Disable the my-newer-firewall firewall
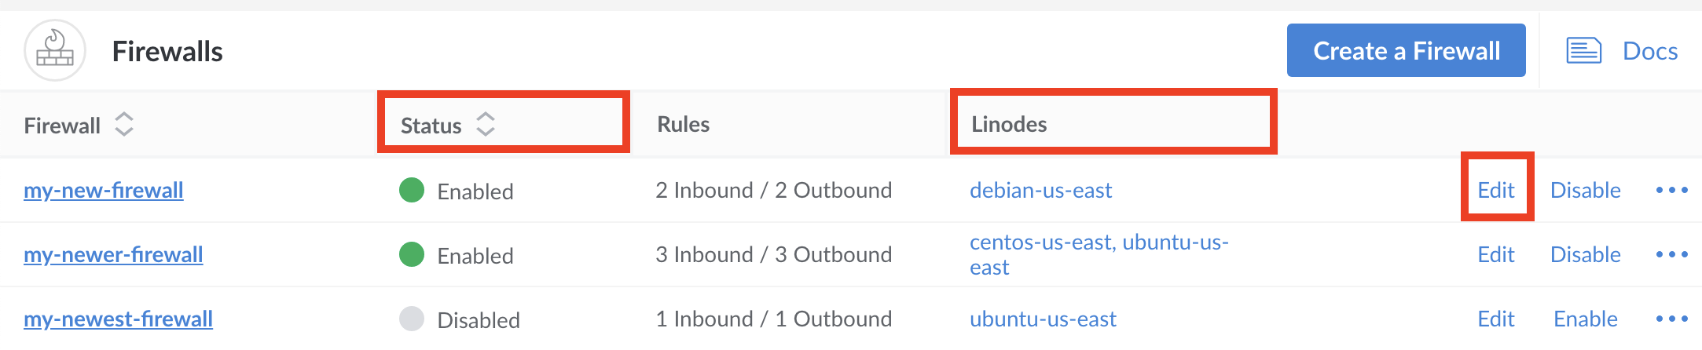 1585,254
